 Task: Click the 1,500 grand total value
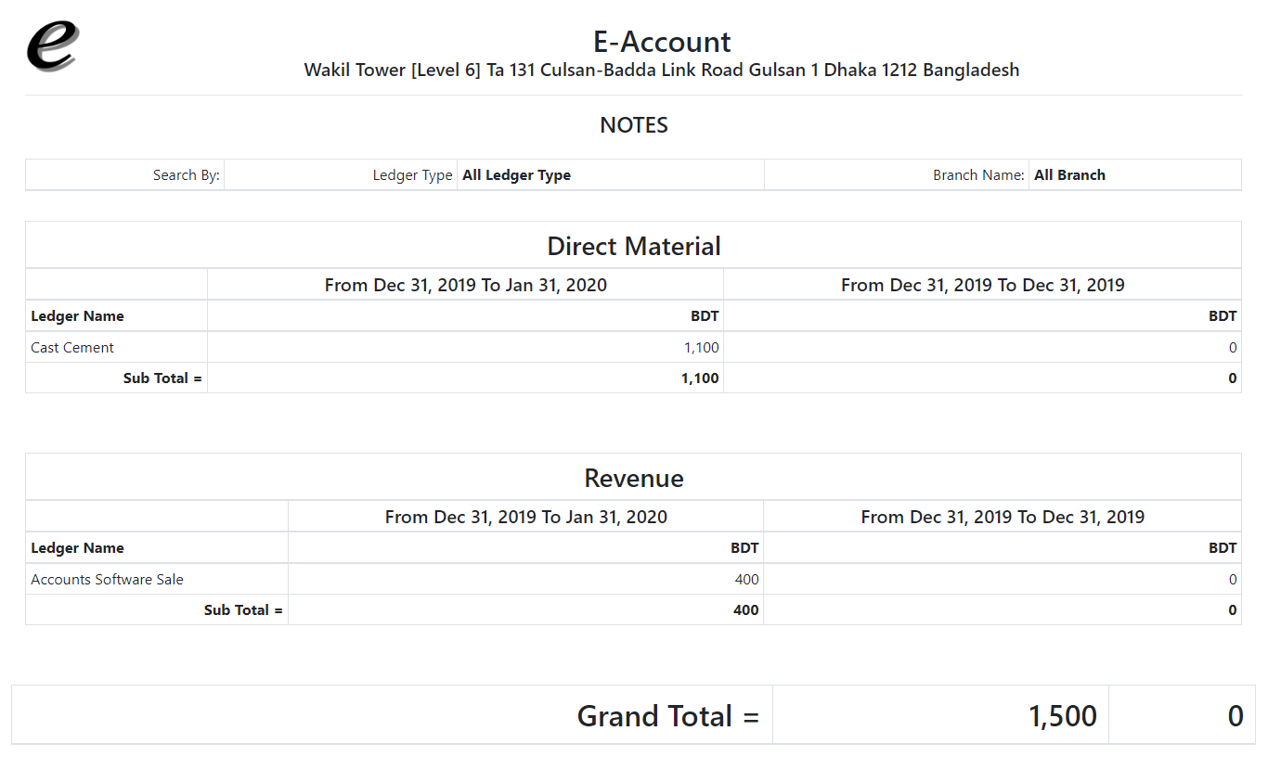1062,716
